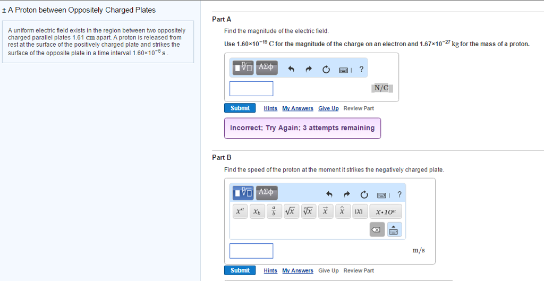The height and width of the screenshot is (281, 544).
Task: Insert the nth root template in Part B
Action: (308, 211)
